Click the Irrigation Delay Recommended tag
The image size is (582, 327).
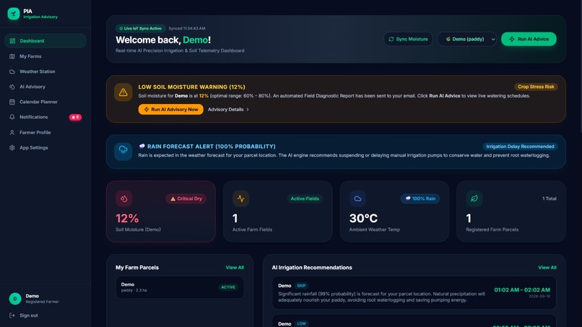click(520, 147)
